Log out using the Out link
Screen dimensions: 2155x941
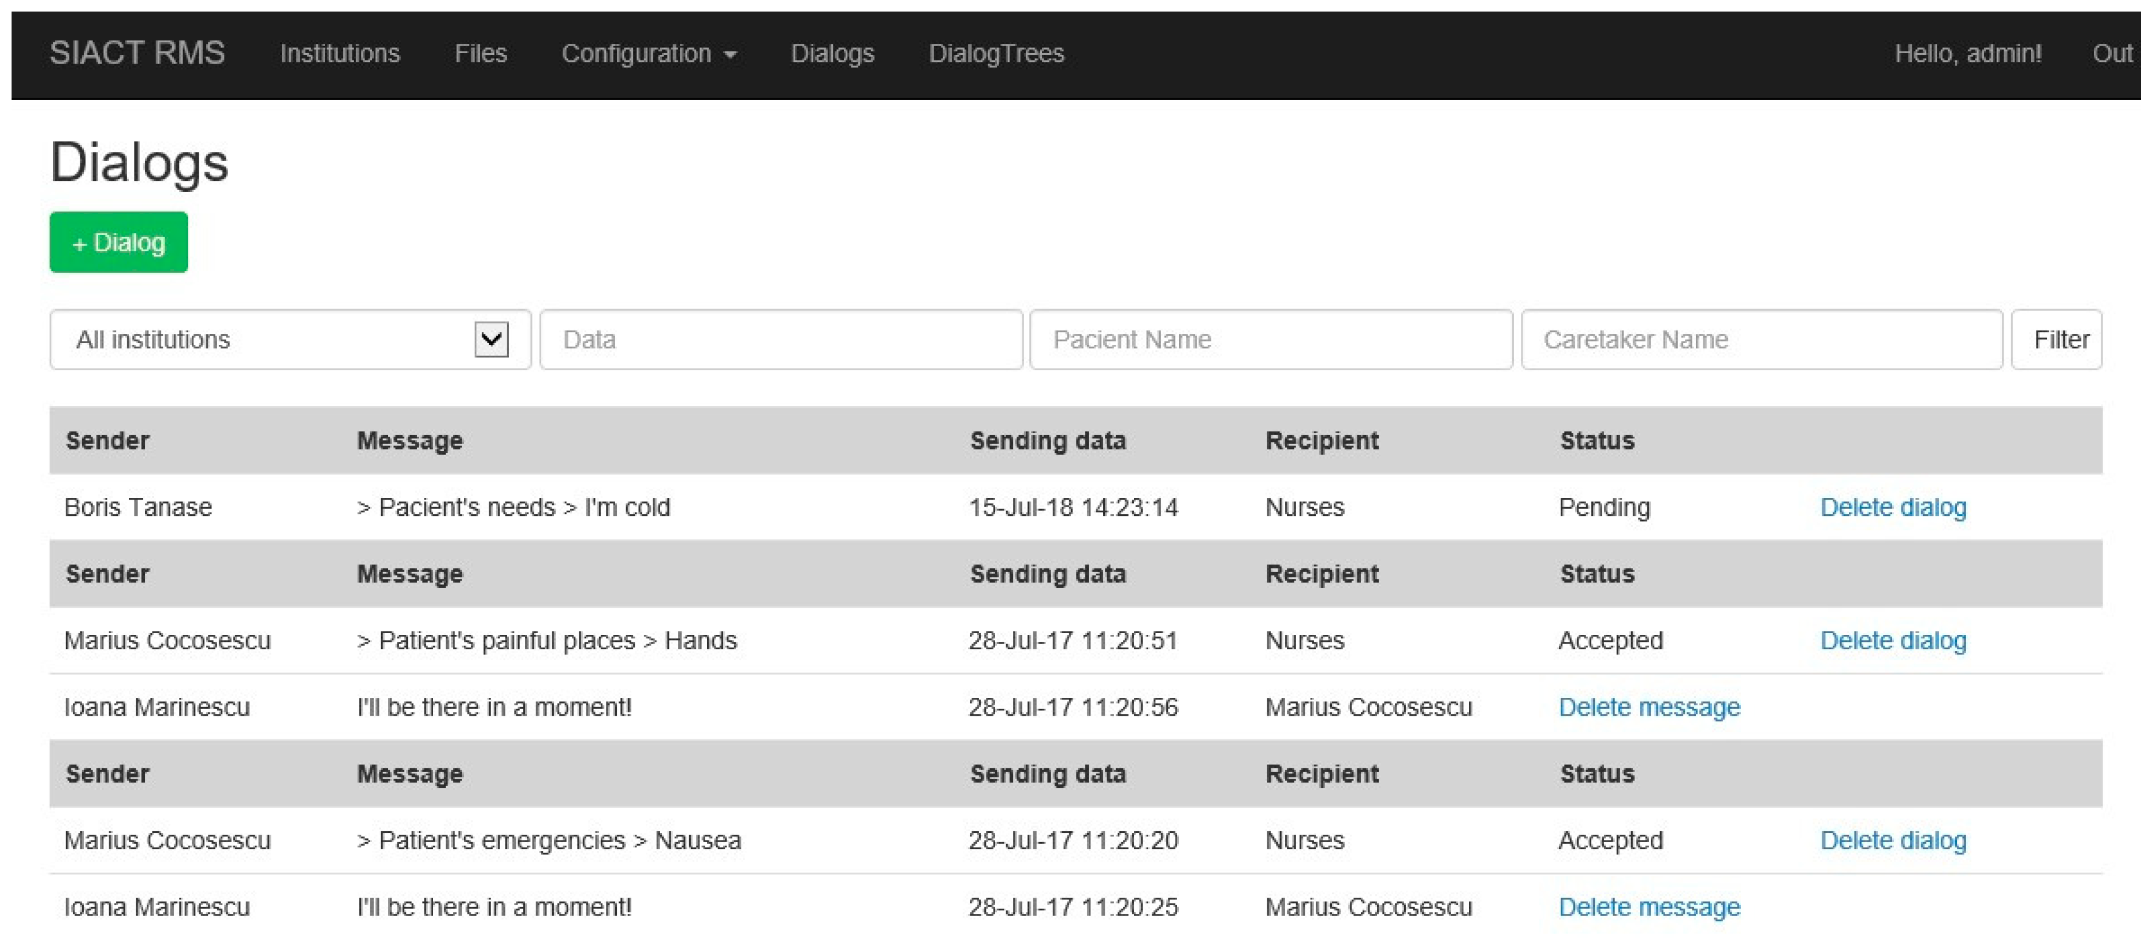(x=2112, y=54)
